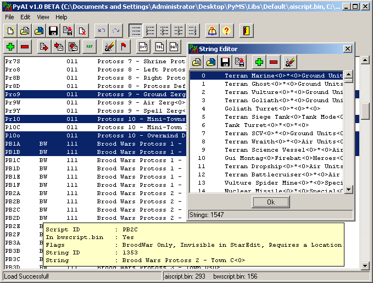Open the TBL file manager icon
Viewport: 373px width, 283px height.
(x=159, y=47)
